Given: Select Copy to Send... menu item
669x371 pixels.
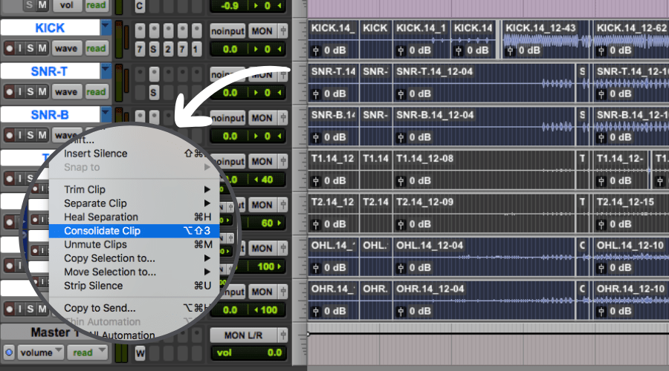Looking at the screenshot, I should click(134, 308).
